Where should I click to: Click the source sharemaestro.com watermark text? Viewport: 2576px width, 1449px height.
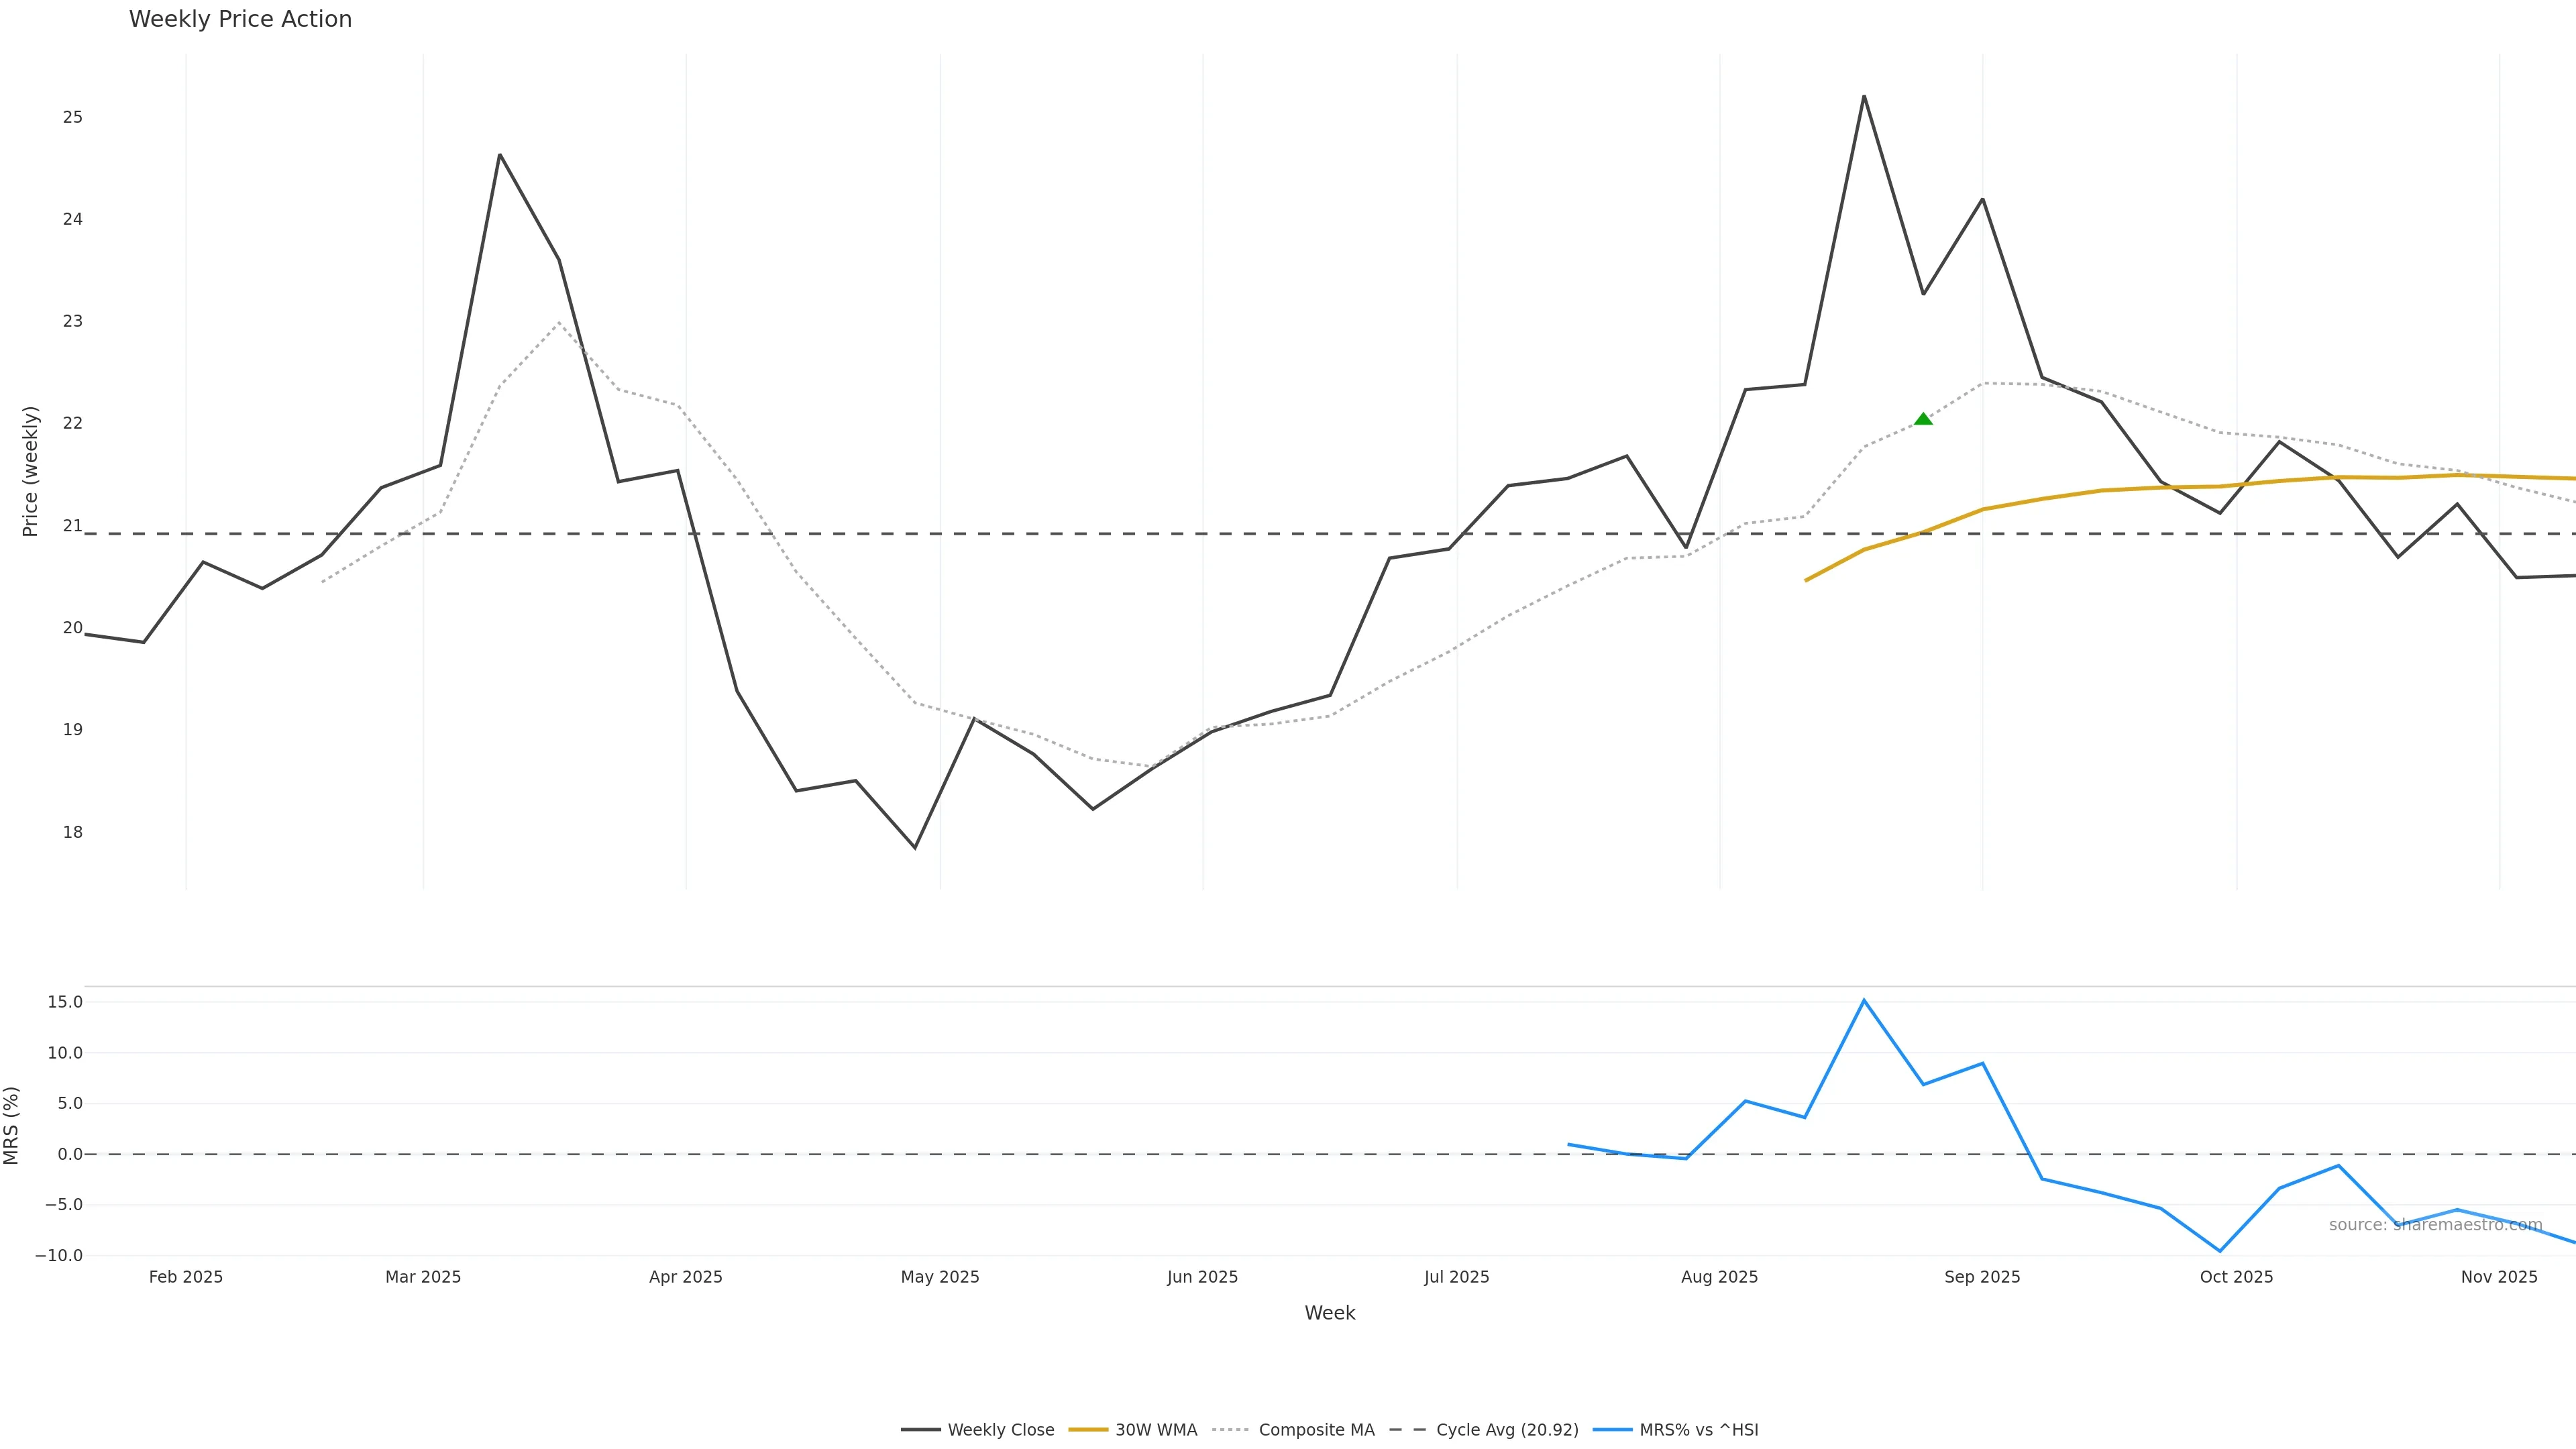2435,1225
